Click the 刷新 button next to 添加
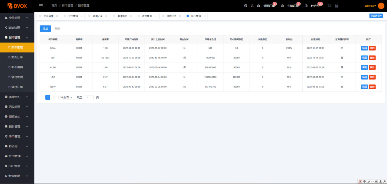Image resolution: width=387 pixels, height=184 pixels. 57,28
